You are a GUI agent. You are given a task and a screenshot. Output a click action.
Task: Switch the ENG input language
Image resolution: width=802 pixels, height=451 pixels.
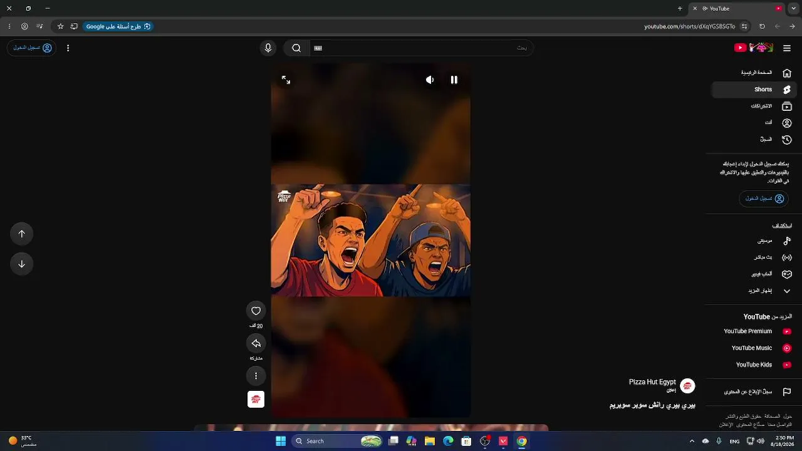click(x=734, y=441)
